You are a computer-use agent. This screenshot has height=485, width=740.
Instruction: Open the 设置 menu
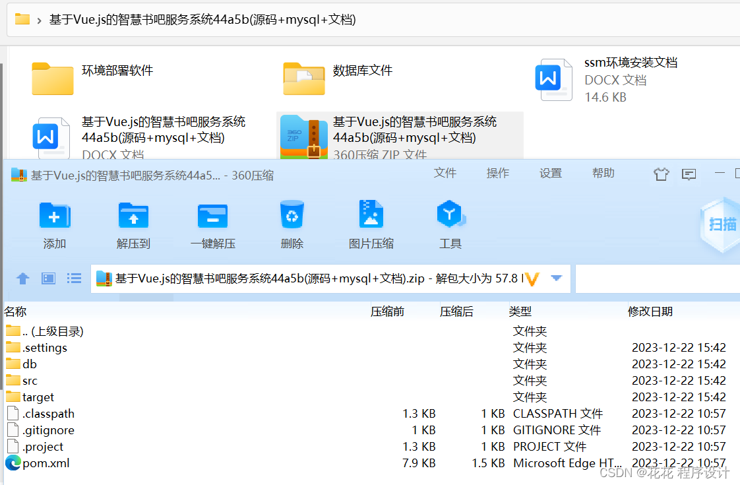click(550, 173)
